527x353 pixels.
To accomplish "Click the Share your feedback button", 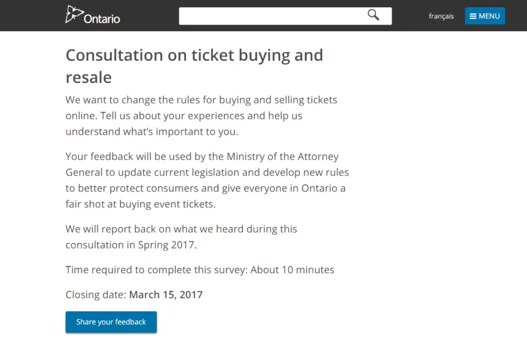I will [111, 322].
